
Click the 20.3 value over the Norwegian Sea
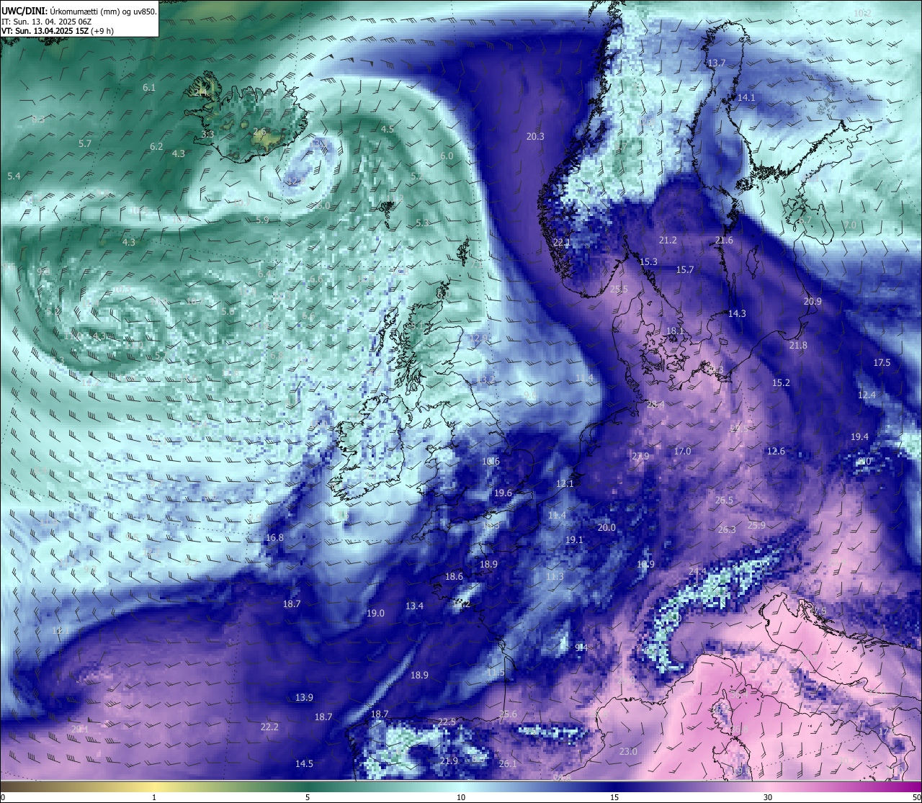pyautogui.click(x=535, y=136)
